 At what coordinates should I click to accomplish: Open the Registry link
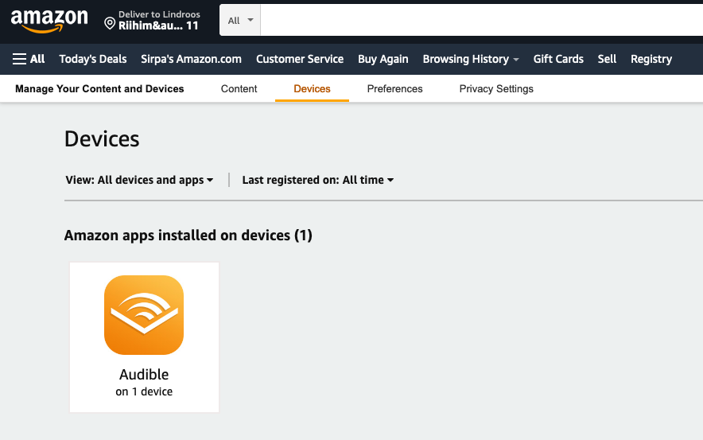(651, 59)
